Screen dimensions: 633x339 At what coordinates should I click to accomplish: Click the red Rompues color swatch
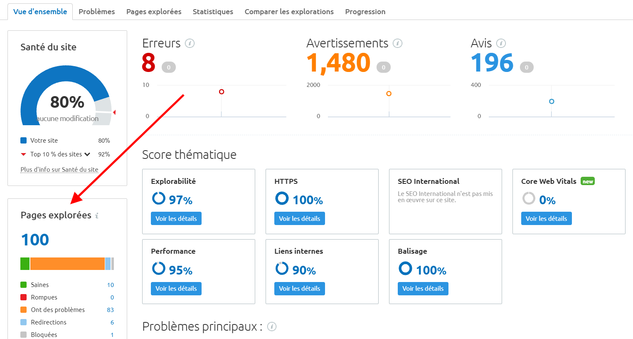pyautogui.click(x=24, y=297)
